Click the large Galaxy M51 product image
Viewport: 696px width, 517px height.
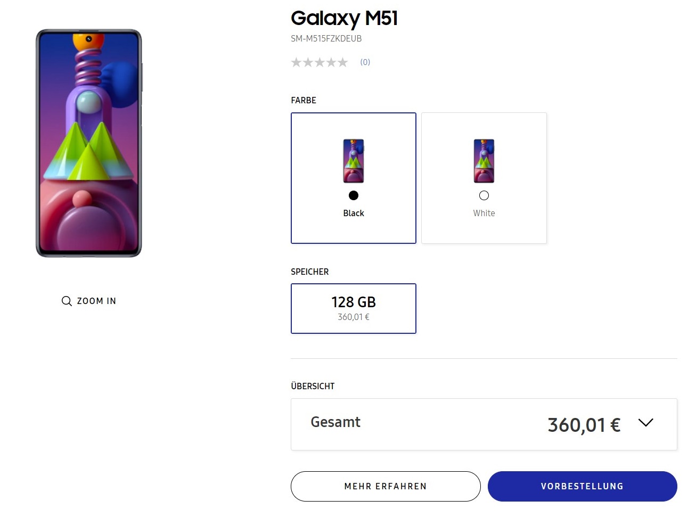[x=88, y=143]
